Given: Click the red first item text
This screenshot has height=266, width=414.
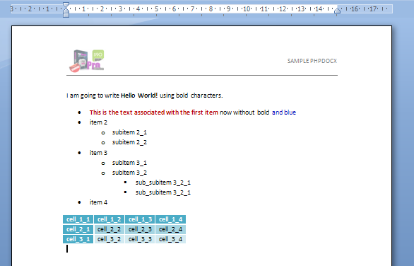Looking at the screenshot, I should coord(154,112).
